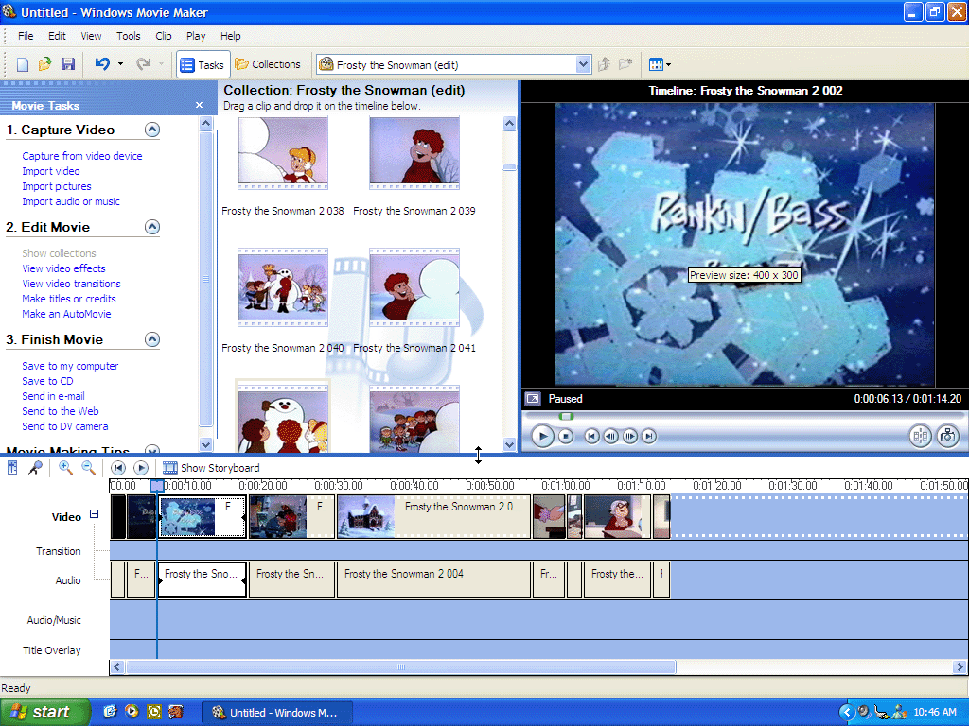Screen dimensions: 969x726
Task: Collapse the Capture Video section
Action: pyautogui.click(x=151, y=130)
